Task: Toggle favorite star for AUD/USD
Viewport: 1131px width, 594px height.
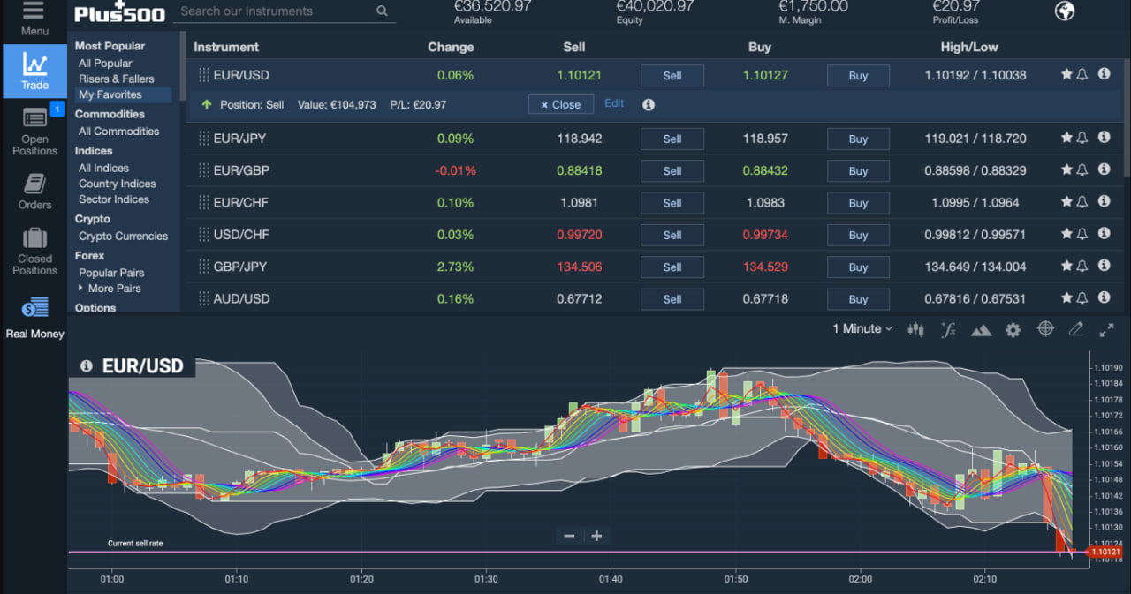Action: click(1066, 298)
